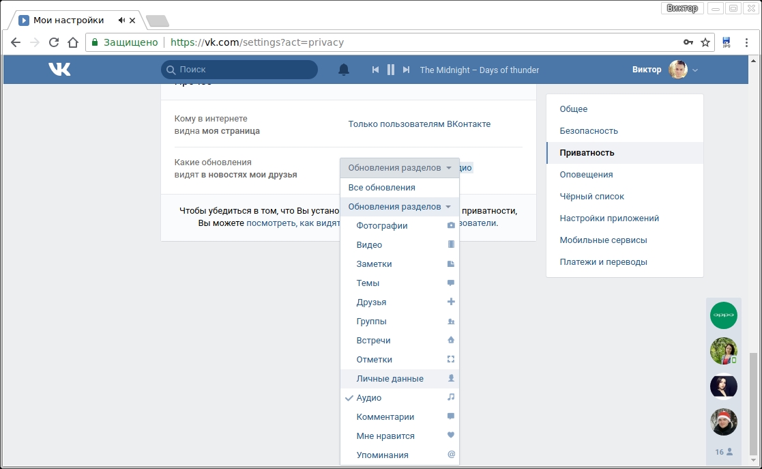Open the 16 online friends counter

click(724, 452)
